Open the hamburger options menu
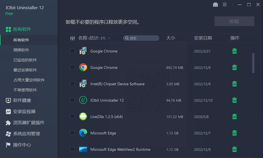Screen dimensions: 263x158 (225, 5)
